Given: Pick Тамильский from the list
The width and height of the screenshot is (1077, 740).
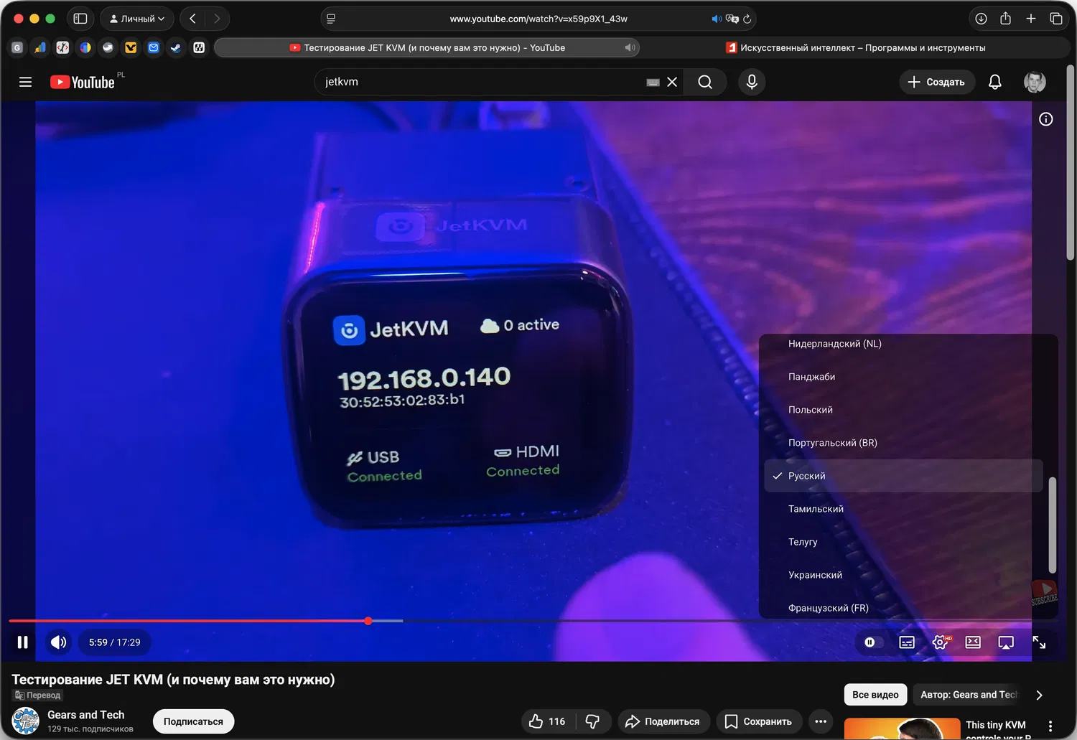Looking at the screenshot, I should (x=903, y=509).
